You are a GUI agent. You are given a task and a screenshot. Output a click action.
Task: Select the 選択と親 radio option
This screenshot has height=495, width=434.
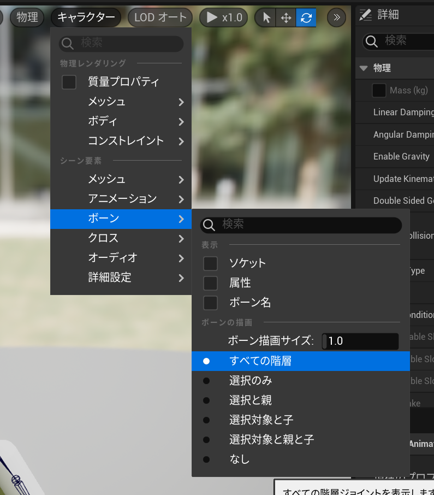301,400
